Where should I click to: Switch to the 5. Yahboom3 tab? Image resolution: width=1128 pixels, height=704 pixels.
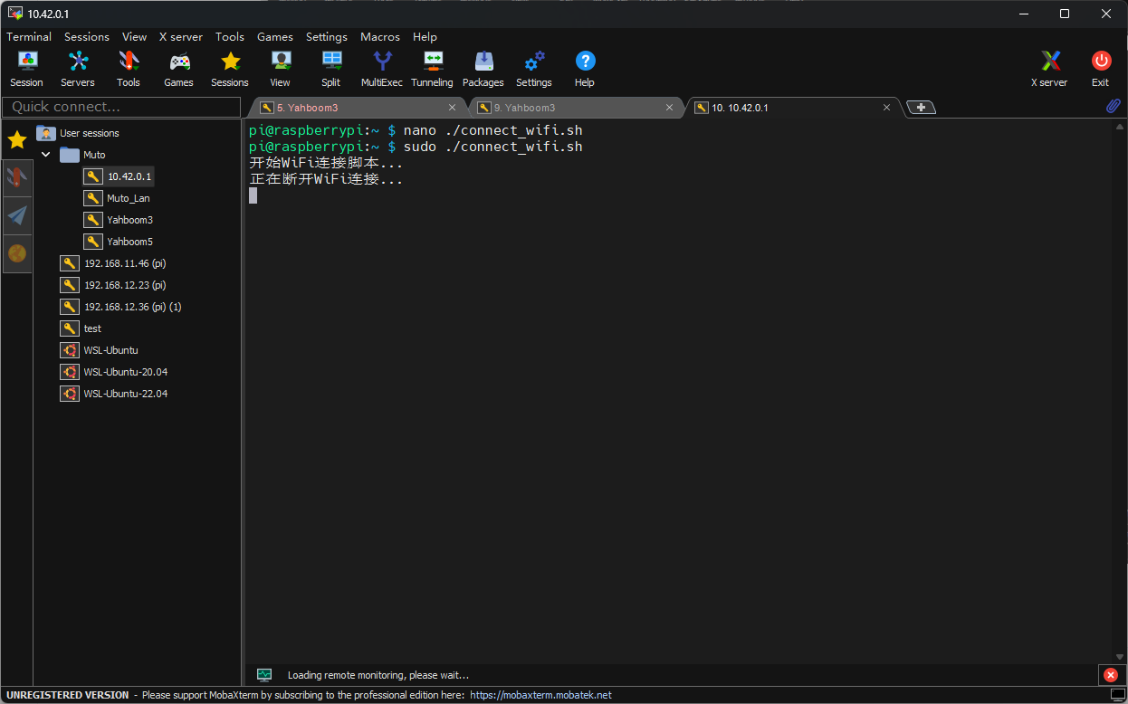(308, 108)
